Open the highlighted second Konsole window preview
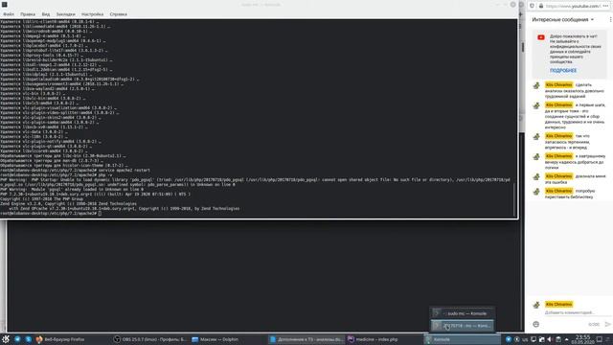 pos(463,326)
